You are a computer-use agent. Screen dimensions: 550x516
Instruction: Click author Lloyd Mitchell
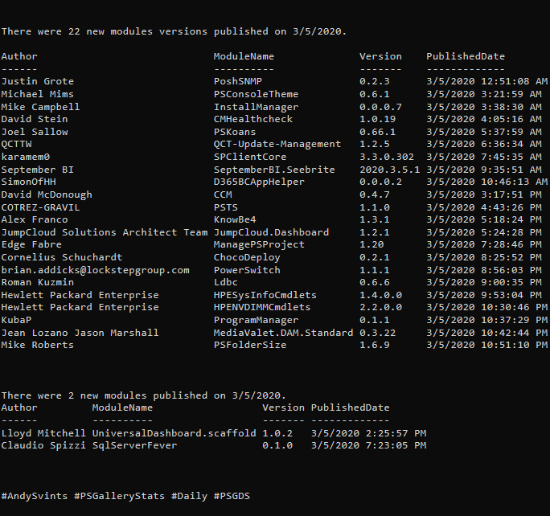point(43,433)
